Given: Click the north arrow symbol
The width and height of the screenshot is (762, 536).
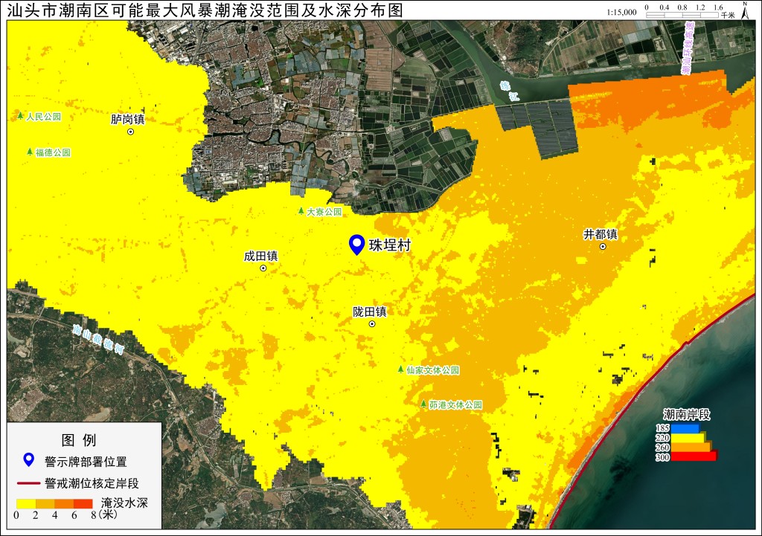Looking at the screenshot, I should point(745,10).
